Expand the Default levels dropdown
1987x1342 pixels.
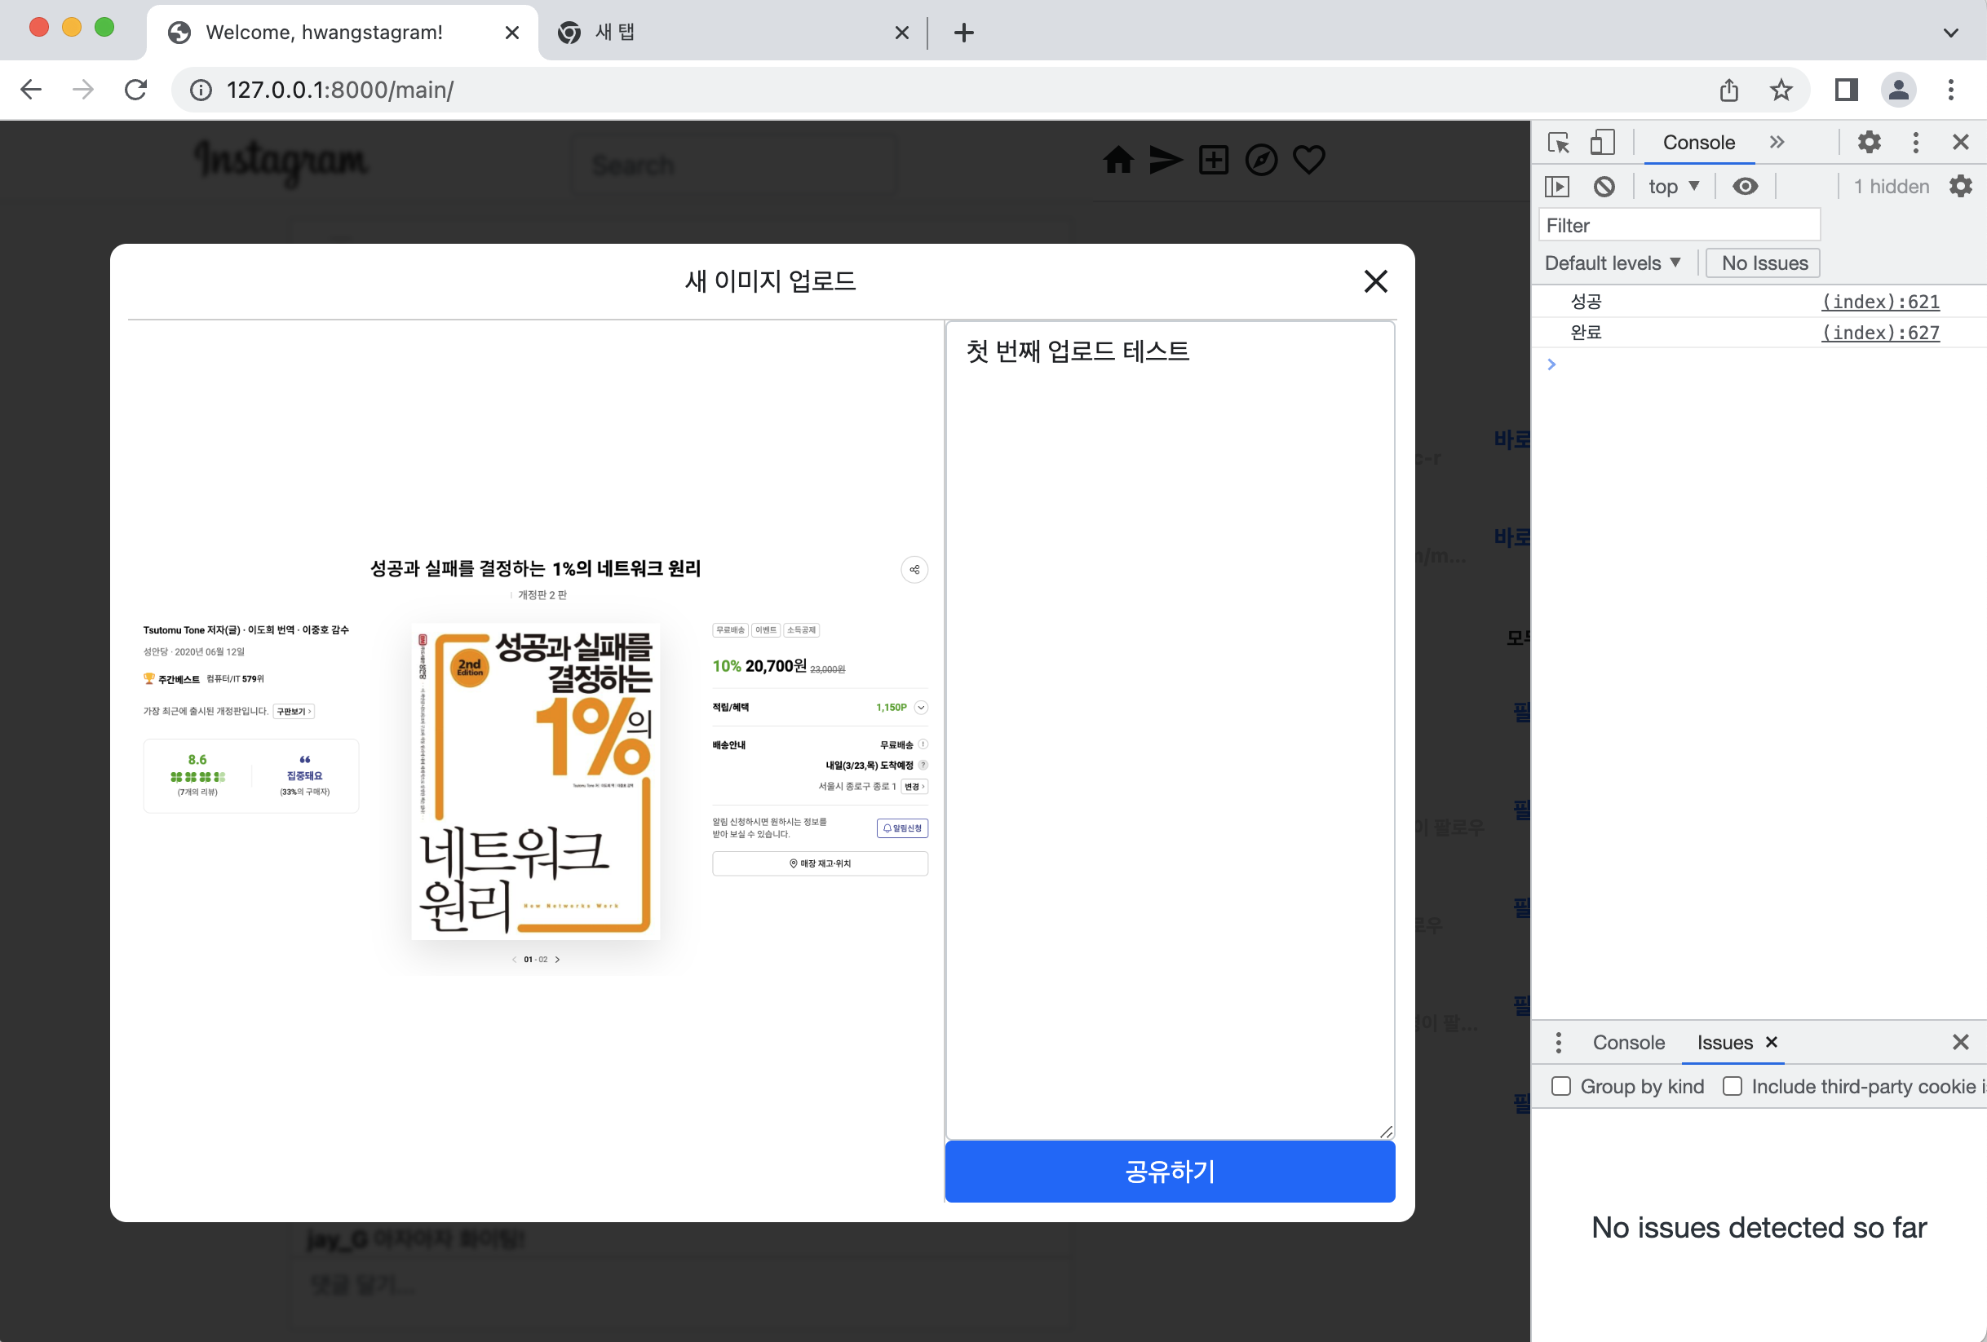(x=1613, y=263)
